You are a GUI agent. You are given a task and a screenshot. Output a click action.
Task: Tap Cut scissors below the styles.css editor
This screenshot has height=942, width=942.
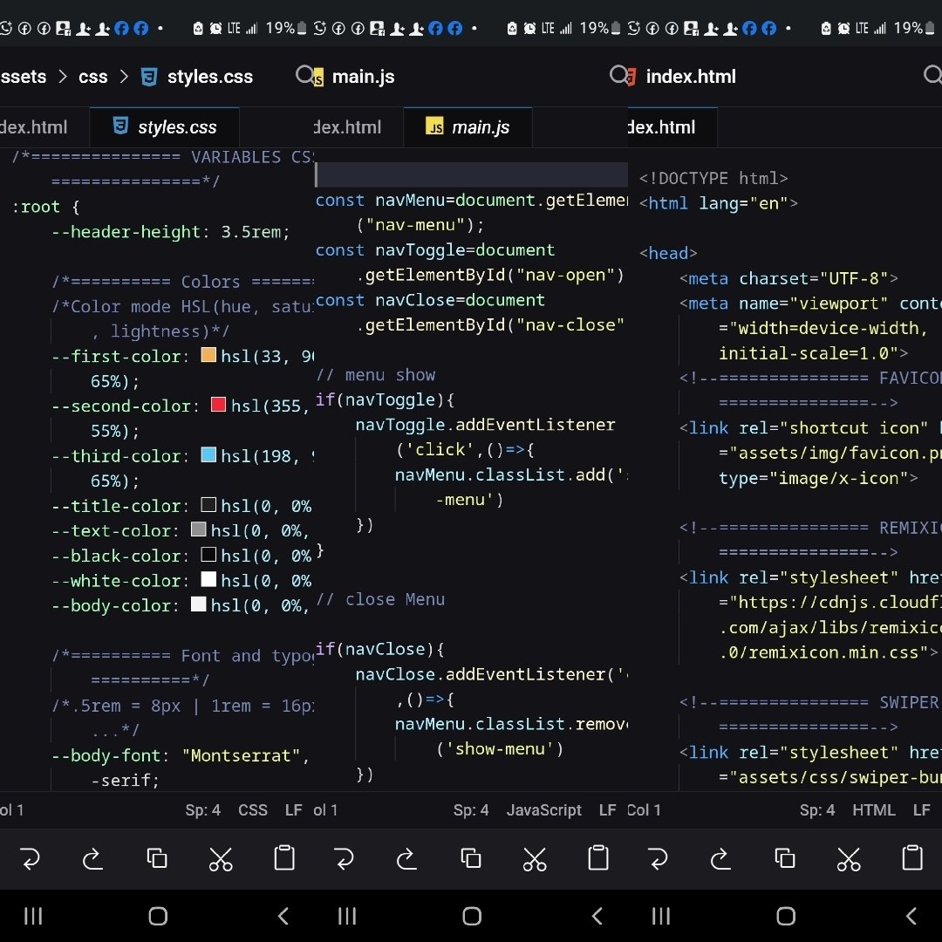pyautogui.click(x=221, y=858)
